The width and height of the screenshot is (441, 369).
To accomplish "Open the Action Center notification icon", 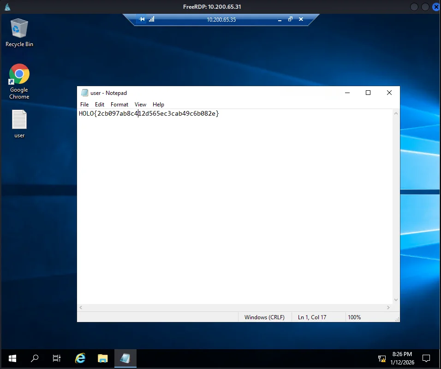I will click(426, 358).
